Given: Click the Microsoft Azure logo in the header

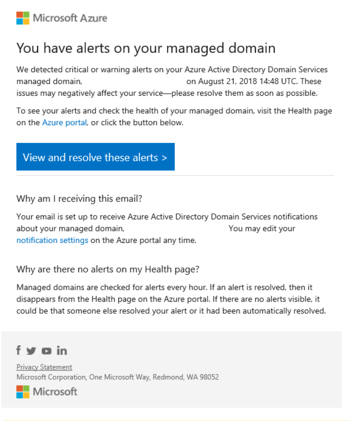Looking at the screenshot, I should [x=62, y=18].
